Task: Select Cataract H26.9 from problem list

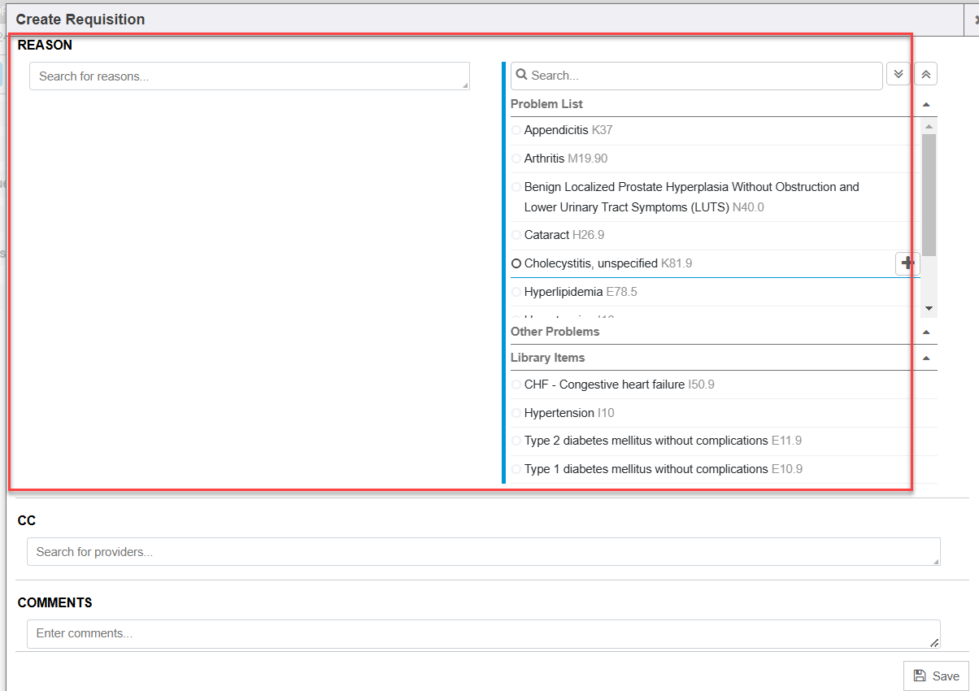Action: click(516, 235)
